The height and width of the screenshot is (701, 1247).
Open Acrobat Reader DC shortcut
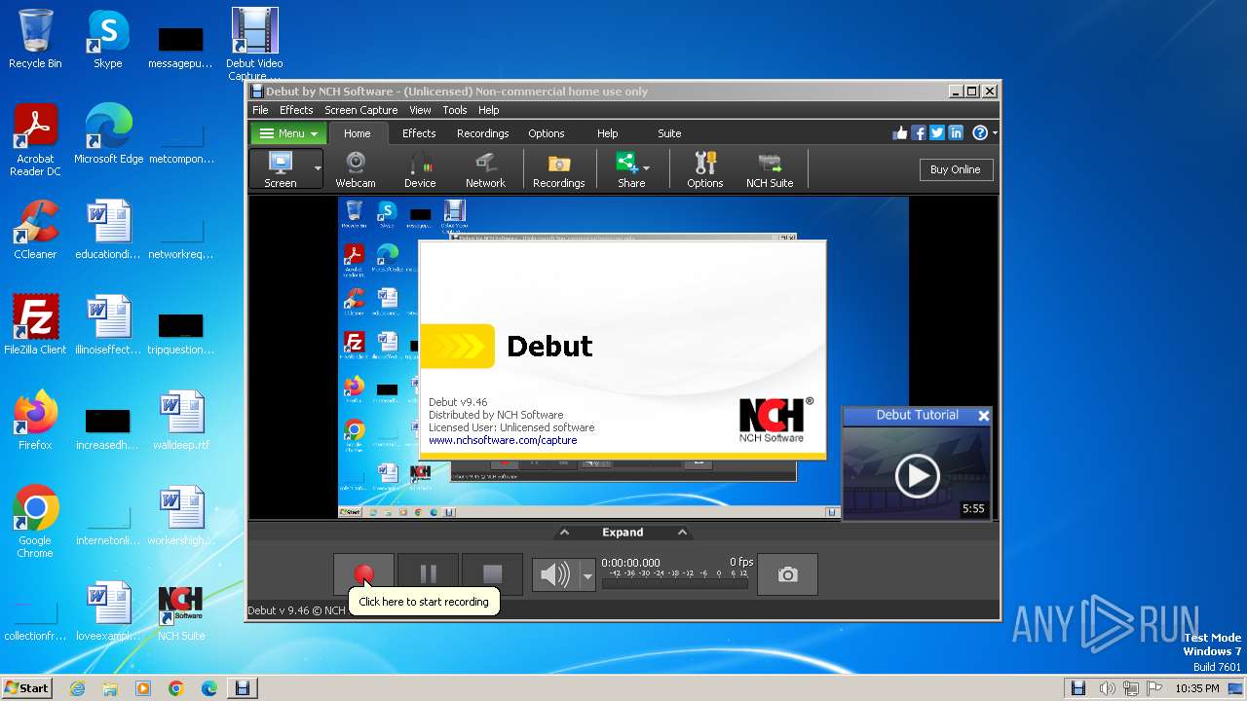[35, 140]
